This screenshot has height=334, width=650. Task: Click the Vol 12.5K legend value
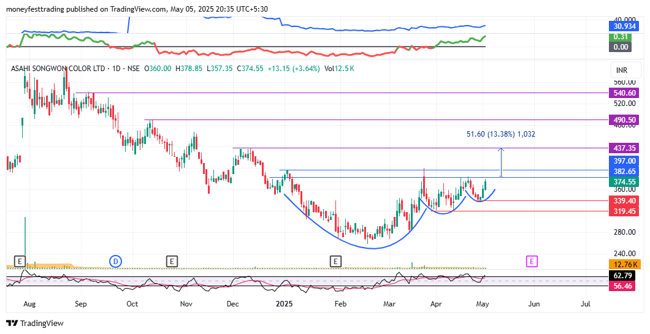[340, 69]
